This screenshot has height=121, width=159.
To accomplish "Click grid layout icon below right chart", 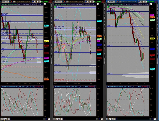I will 107,119.
